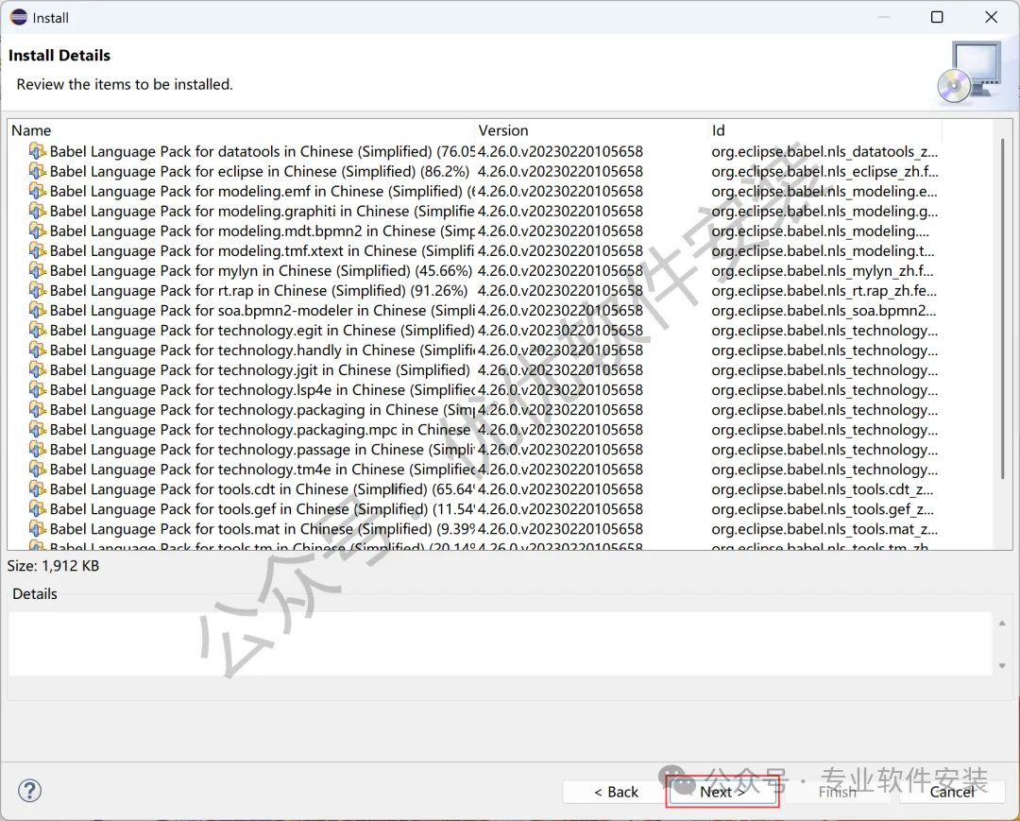Click the modeling.mdt.bpmn2 pack icon
The width and height of the screenshot is (1020, 821).
coord(38,231)
